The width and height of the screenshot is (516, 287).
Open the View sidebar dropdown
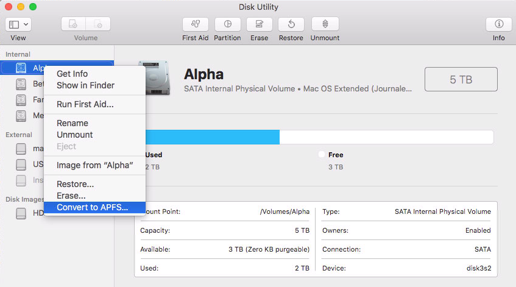click(x=18, y=24)
